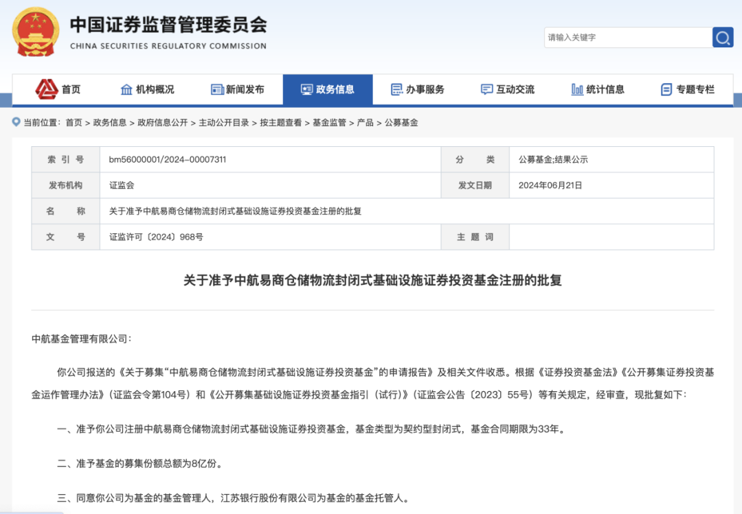The image size is (742, 514).
Task: Click the newspaper icon for 新闻发布
Action: (x=217, y=89)
